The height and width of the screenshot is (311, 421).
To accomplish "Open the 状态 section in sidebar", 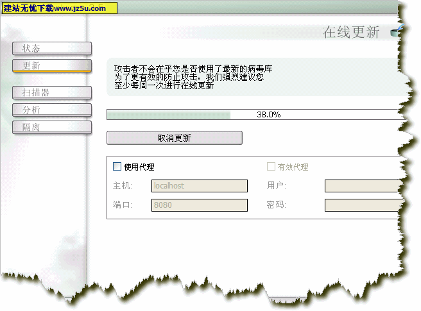I will point(52,48).
